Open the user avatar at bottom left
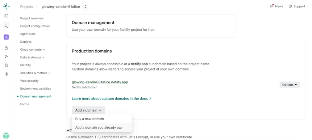This screenshot has height=140, width=312. pos(6,136)
